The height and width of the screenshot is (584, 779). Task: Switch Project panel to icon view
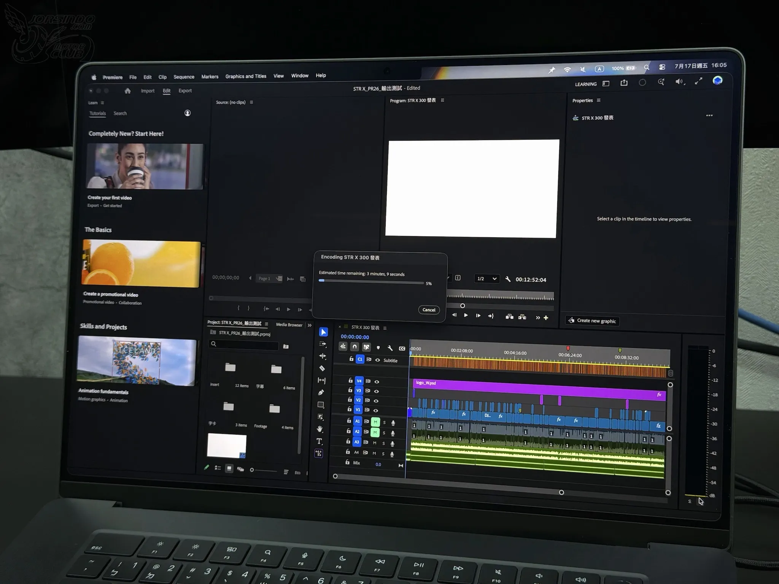click(229, 468)
